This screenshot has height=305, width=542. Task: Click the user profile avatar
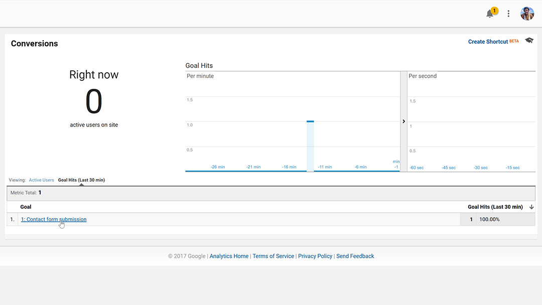click(x=527, y=14)
